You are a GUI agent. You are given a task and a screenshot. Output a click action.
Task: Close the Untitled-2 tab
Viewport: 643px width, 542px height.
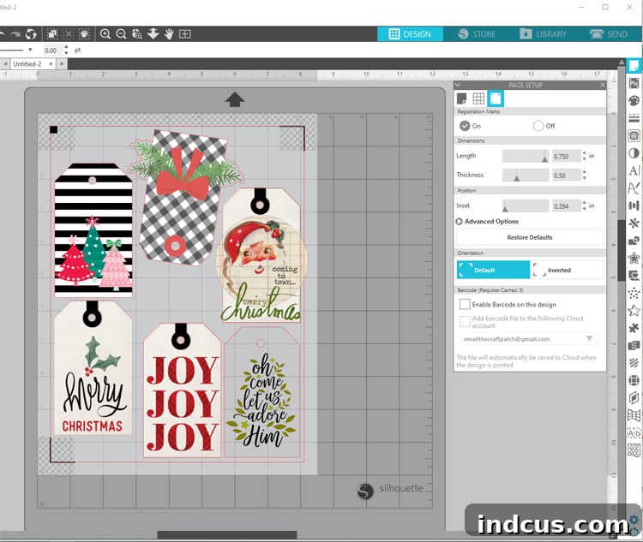coord(51,64)
